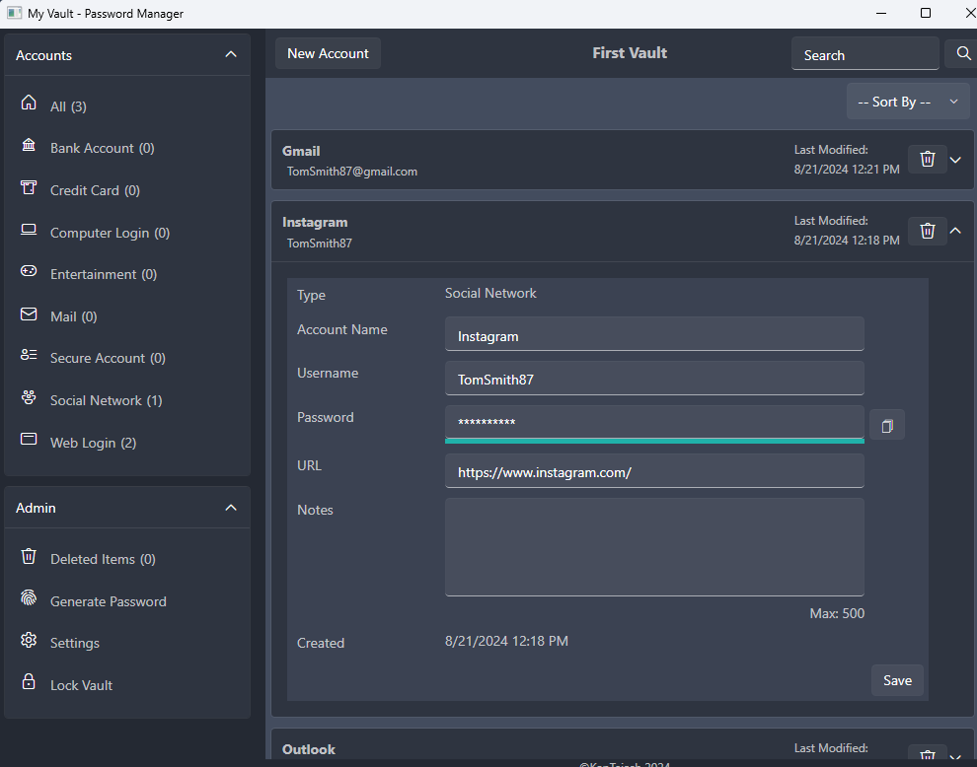Show Deleted Items list
The width and height of the screenshot is (977, 767).
pos(103,559)
